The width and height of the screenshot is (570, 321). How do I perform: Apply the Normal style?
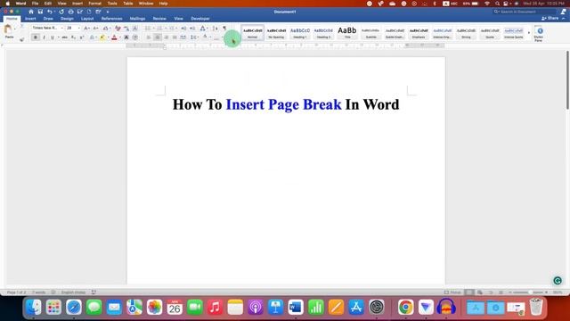click(253, 33)
